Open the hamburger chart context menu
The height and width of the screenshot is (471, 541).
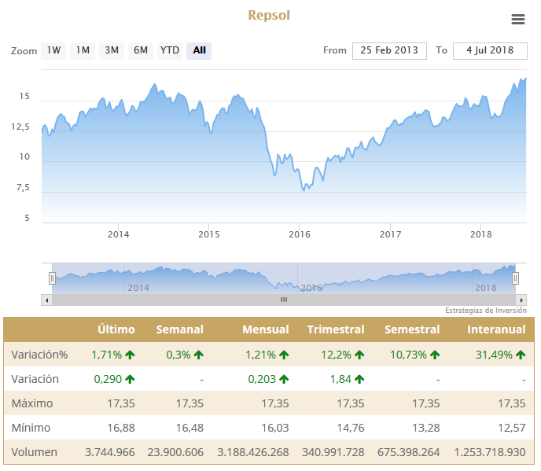(517, 20)
